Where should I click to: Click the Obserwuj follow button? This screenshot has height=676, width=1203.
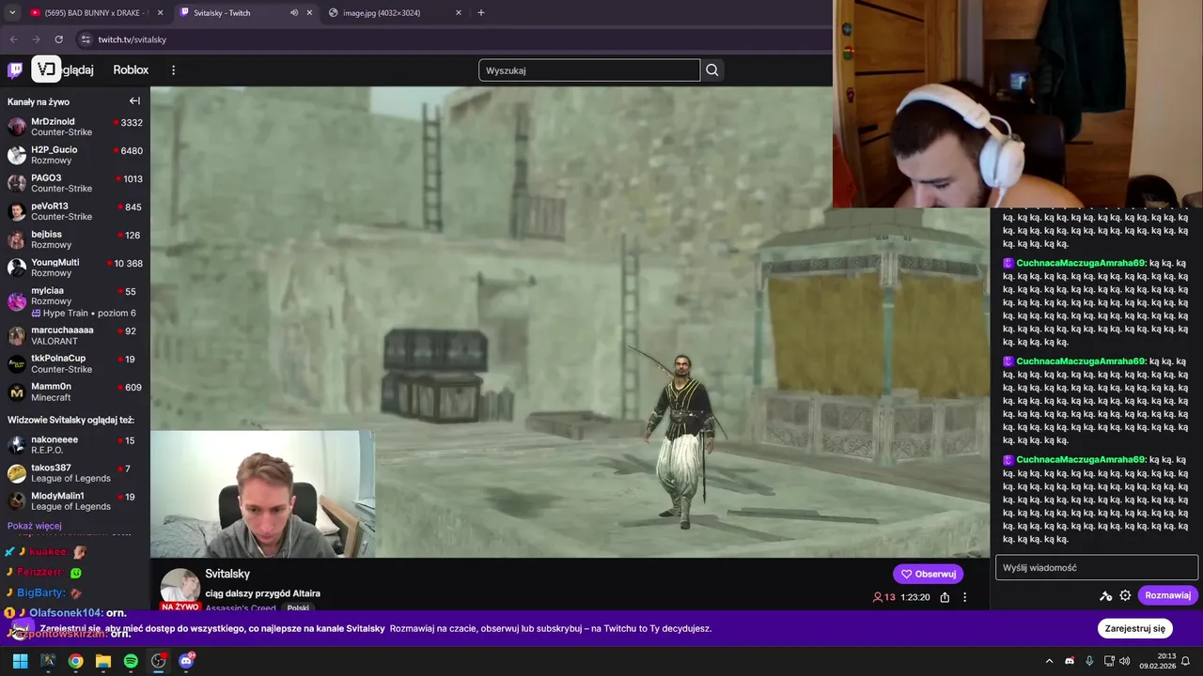pyautogui.click(x=928, y=574)
